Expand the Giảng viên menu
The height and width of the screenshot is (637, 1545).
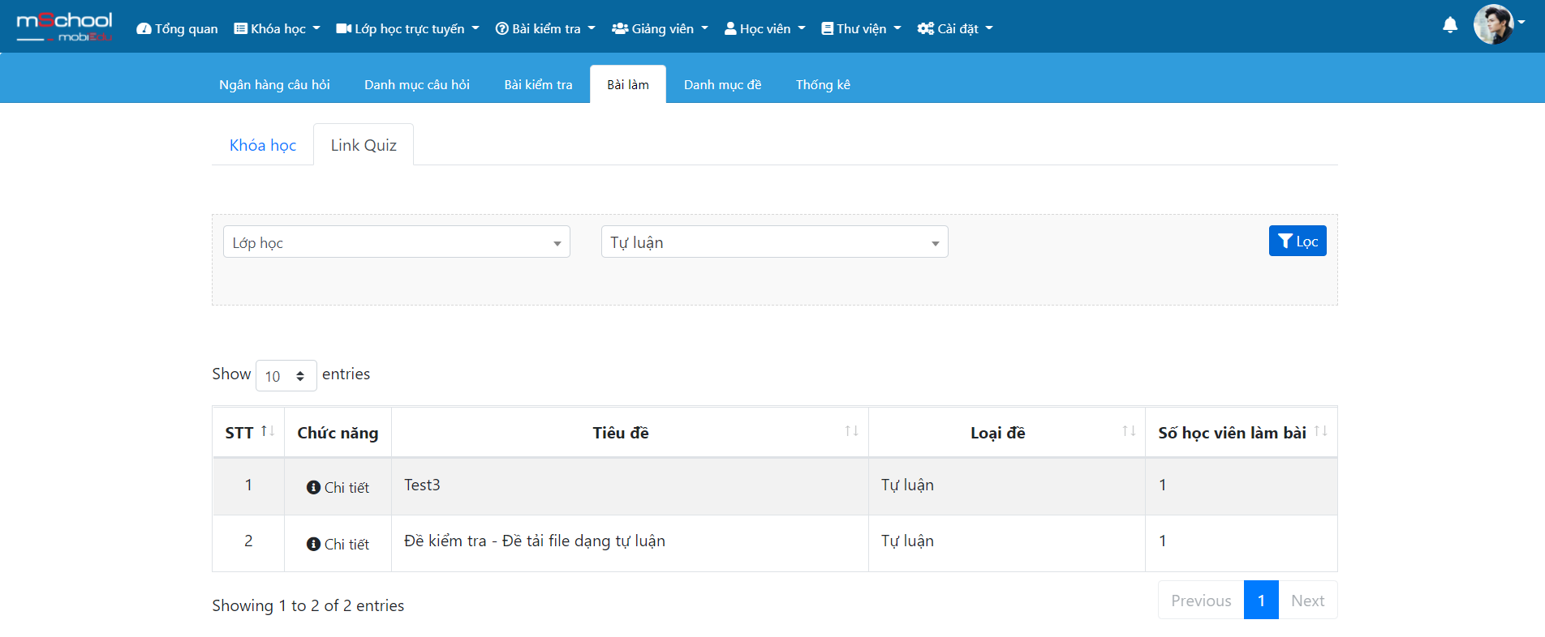click(x=660, y=28)
